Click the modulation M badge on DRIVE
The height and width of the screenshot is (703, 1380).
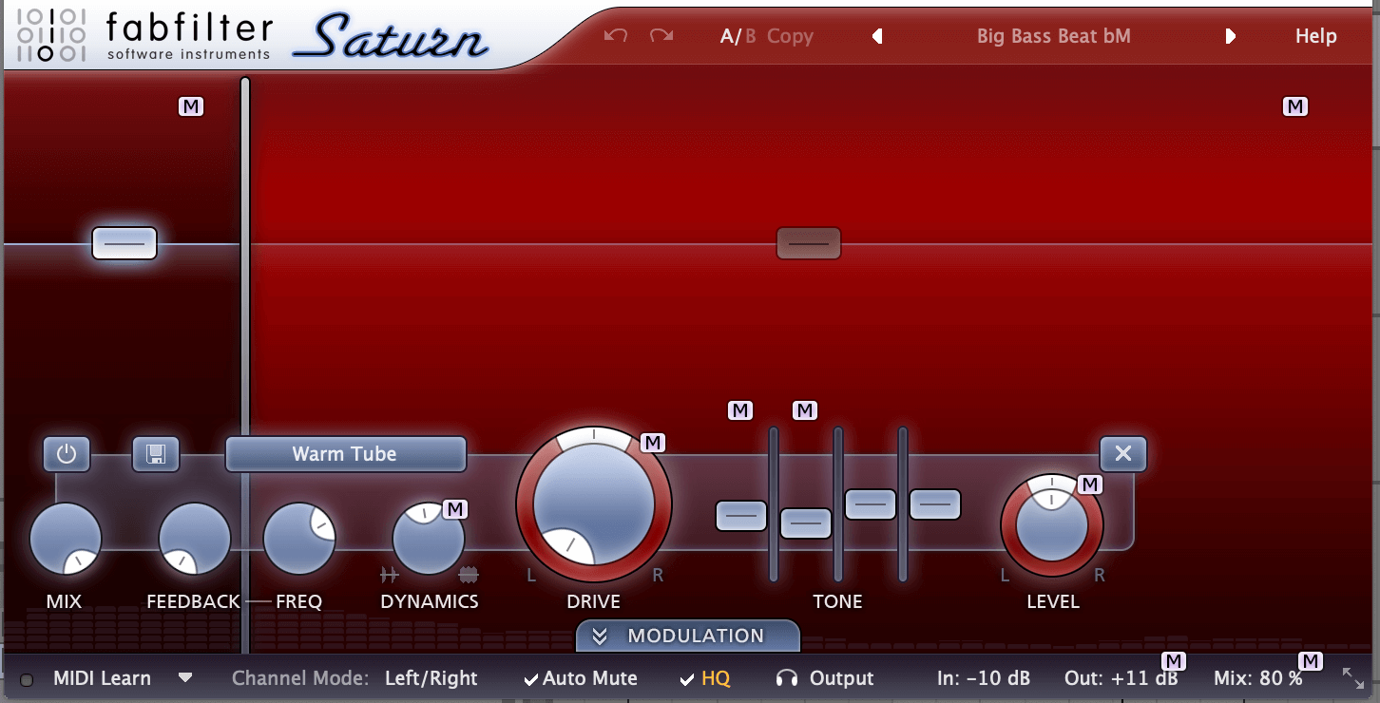point(653,443)
